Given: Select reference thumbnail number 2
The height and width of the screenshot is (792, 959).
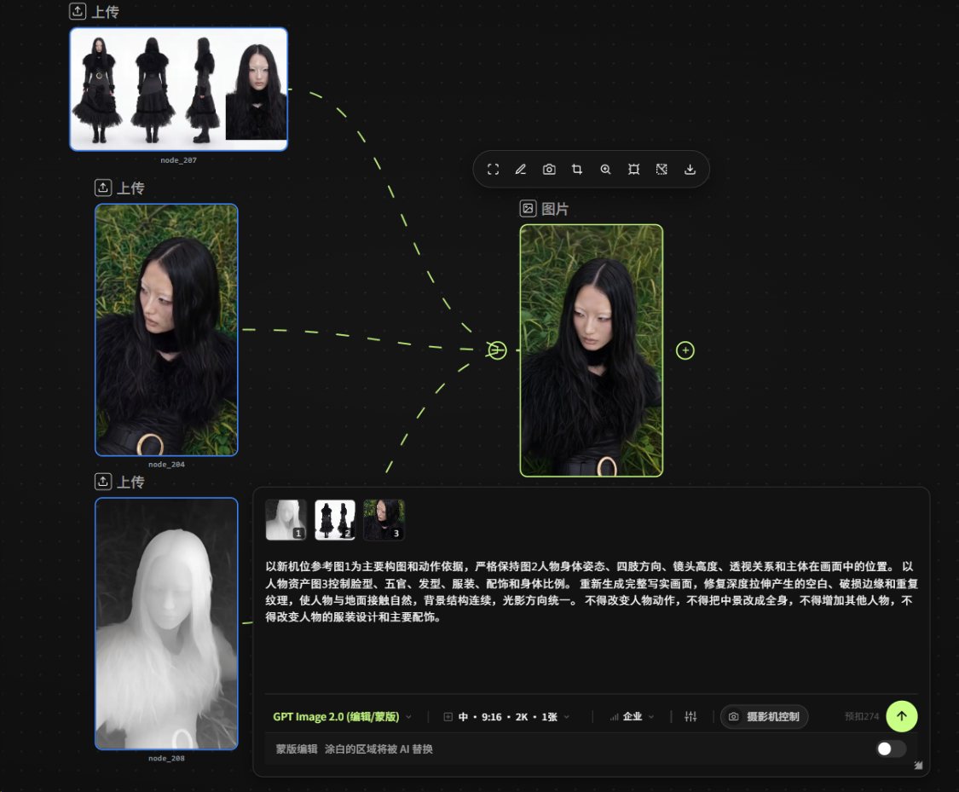Looking at the screenshot, I should click(335, 520).
